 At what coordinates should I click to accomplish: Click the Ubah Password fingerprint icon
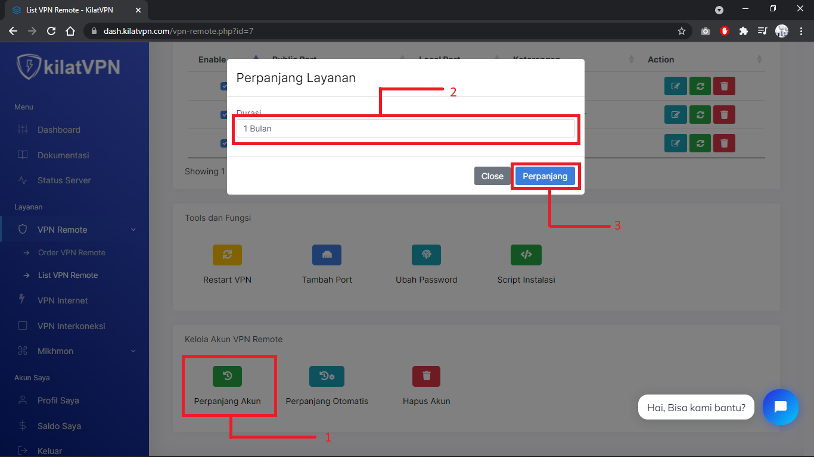(x=426, y=255)
